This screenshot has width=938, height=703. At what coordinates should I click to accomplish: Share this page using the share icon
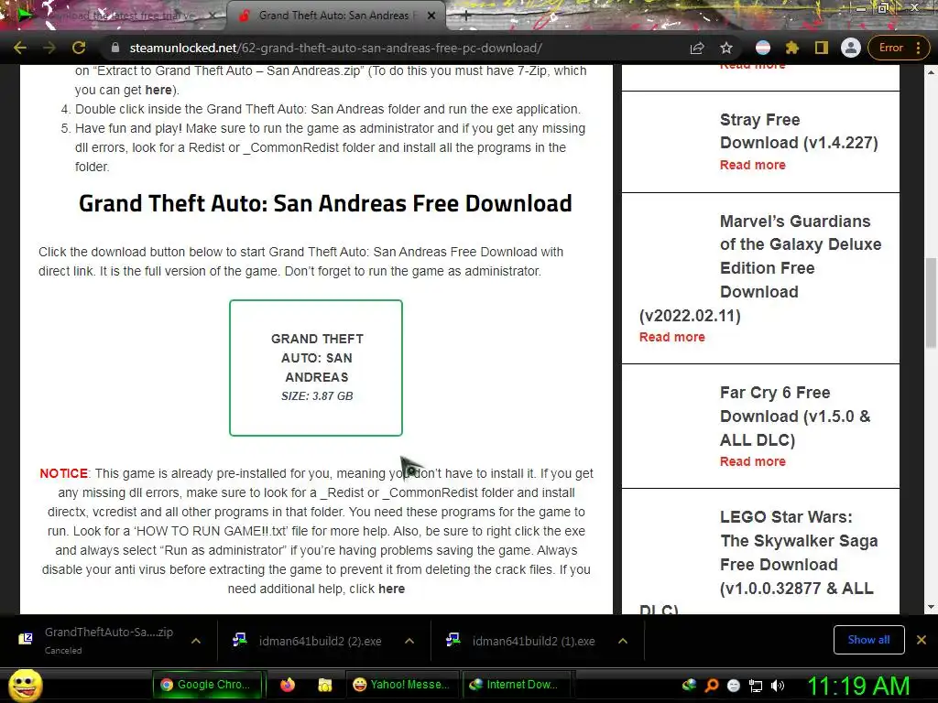[x=697, y=48]
